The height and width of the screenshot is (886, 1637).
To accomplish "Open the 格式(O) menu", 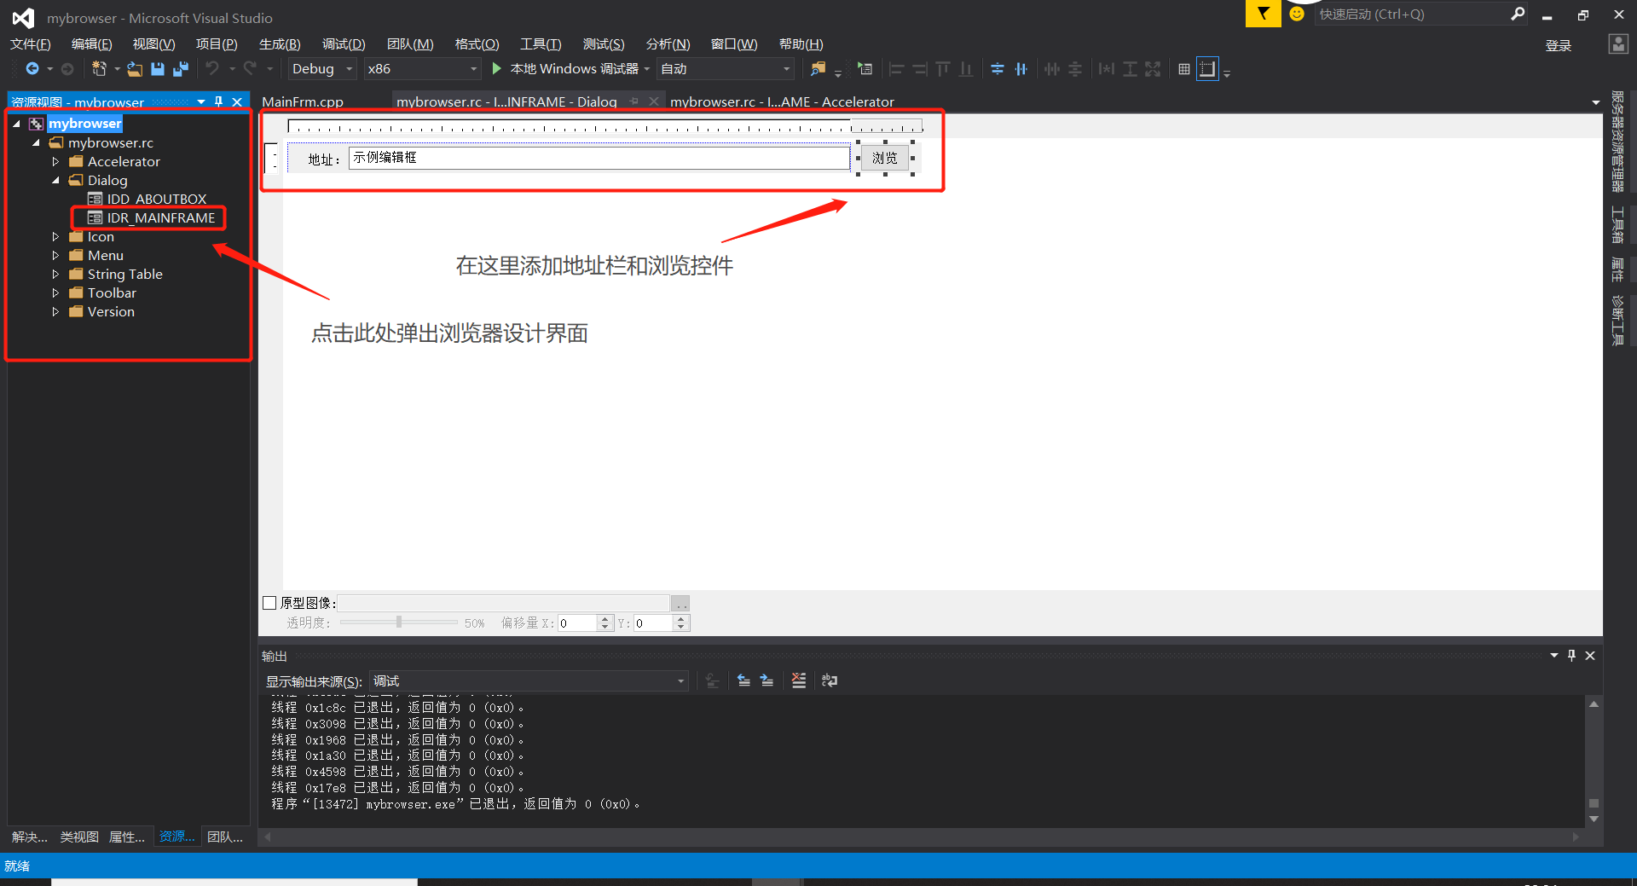I will click(477, 44).
